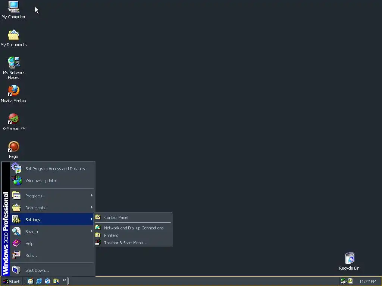Select the highlighted Settings menu item
The height and width of the screenshot is (286, 382).
point(52,220)
